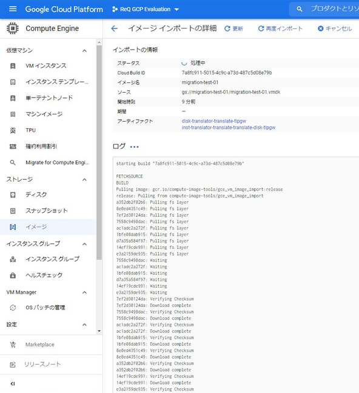Click the search magnifier icon in the top bar
The width and height of the screenshot is (359, 393).
coord(299,9)
